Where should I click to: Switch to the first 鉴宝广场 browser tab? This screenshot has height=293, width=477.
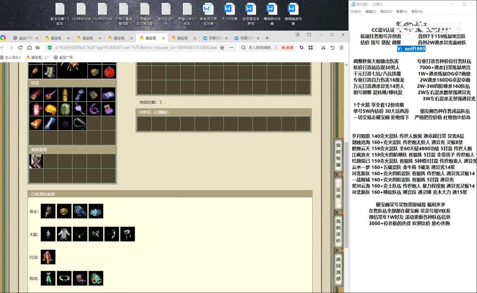pyautogui.click(x=26, y=38)
